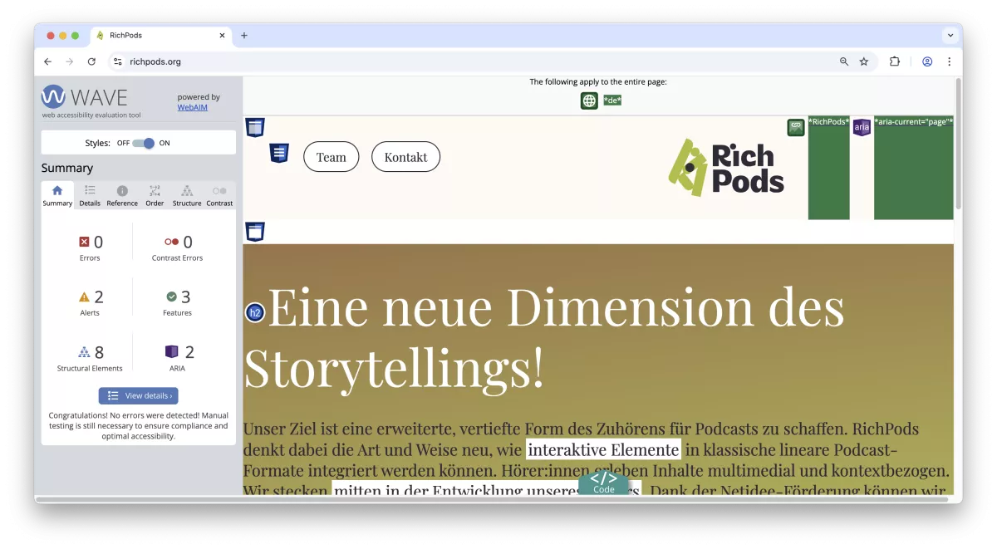The height and width of the screenshot is (549, 997).
Task: Switch to the Details tab
Action: pos(89,195)
